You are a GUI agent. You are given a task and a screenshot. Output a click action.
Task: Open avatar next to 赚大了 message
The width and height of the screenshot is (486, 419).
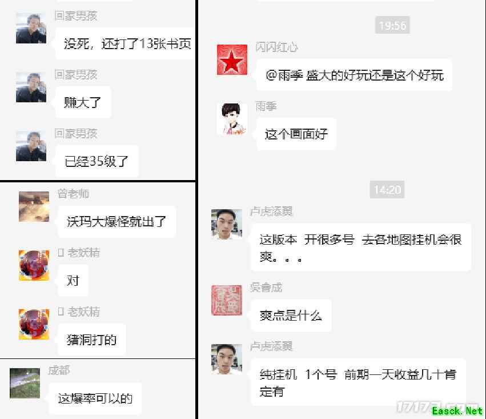31,87
